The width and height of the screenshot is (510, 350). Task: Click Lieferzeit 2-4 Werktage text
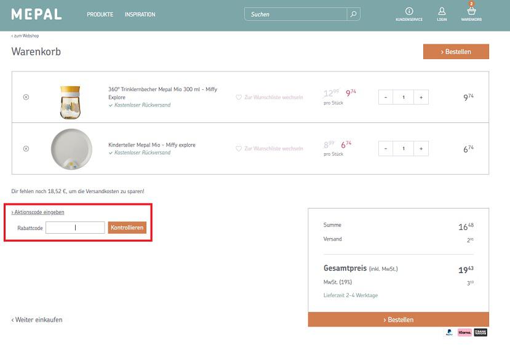coord(351,295)
